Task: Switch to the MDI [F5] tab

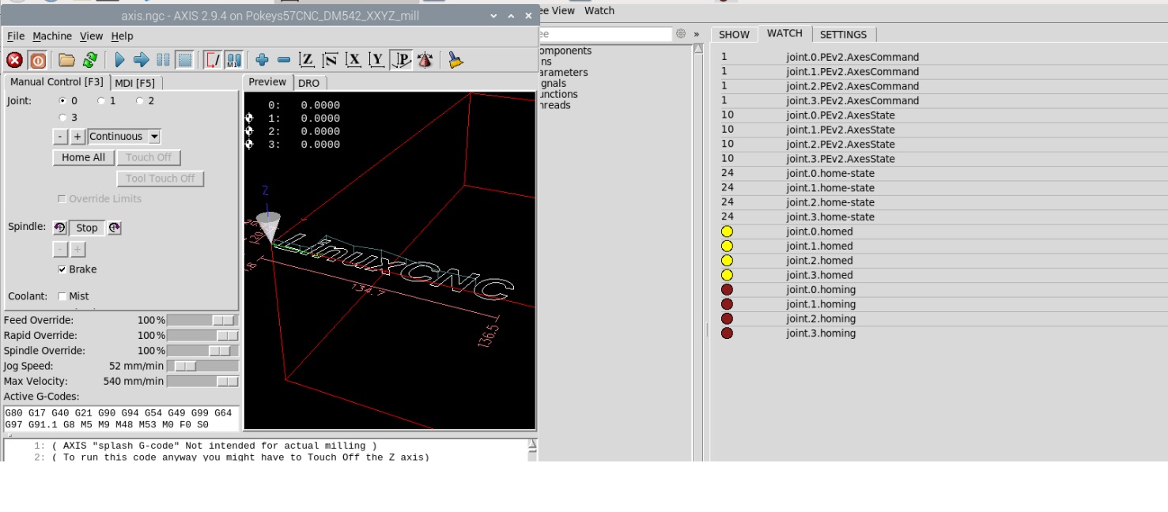Action: coord(135,83)
